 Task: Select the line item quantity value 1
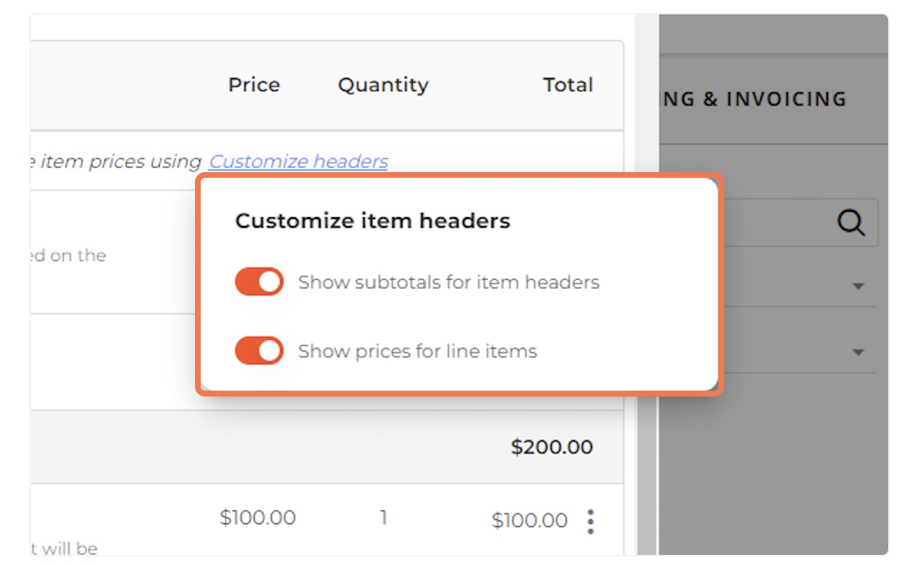[x=384, y=517]
